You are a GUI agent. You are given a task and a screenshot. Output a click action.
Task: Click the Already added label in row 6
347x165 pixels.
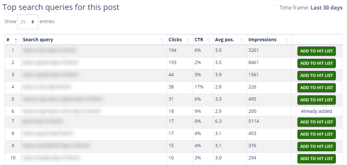click(317, 111)
